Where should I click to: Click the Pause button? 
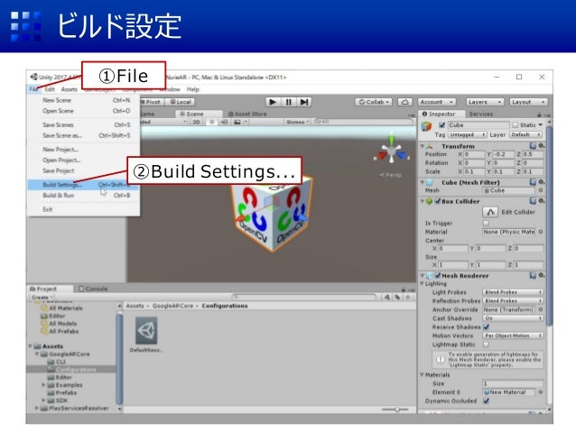pos(288,102)
